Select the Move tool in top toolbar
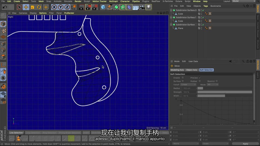260x146 pixels. [26, 7]
